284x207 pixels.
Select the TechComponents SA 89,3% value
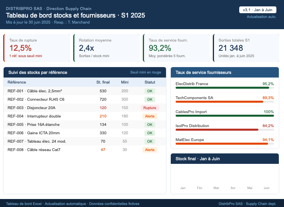point(268,98)
